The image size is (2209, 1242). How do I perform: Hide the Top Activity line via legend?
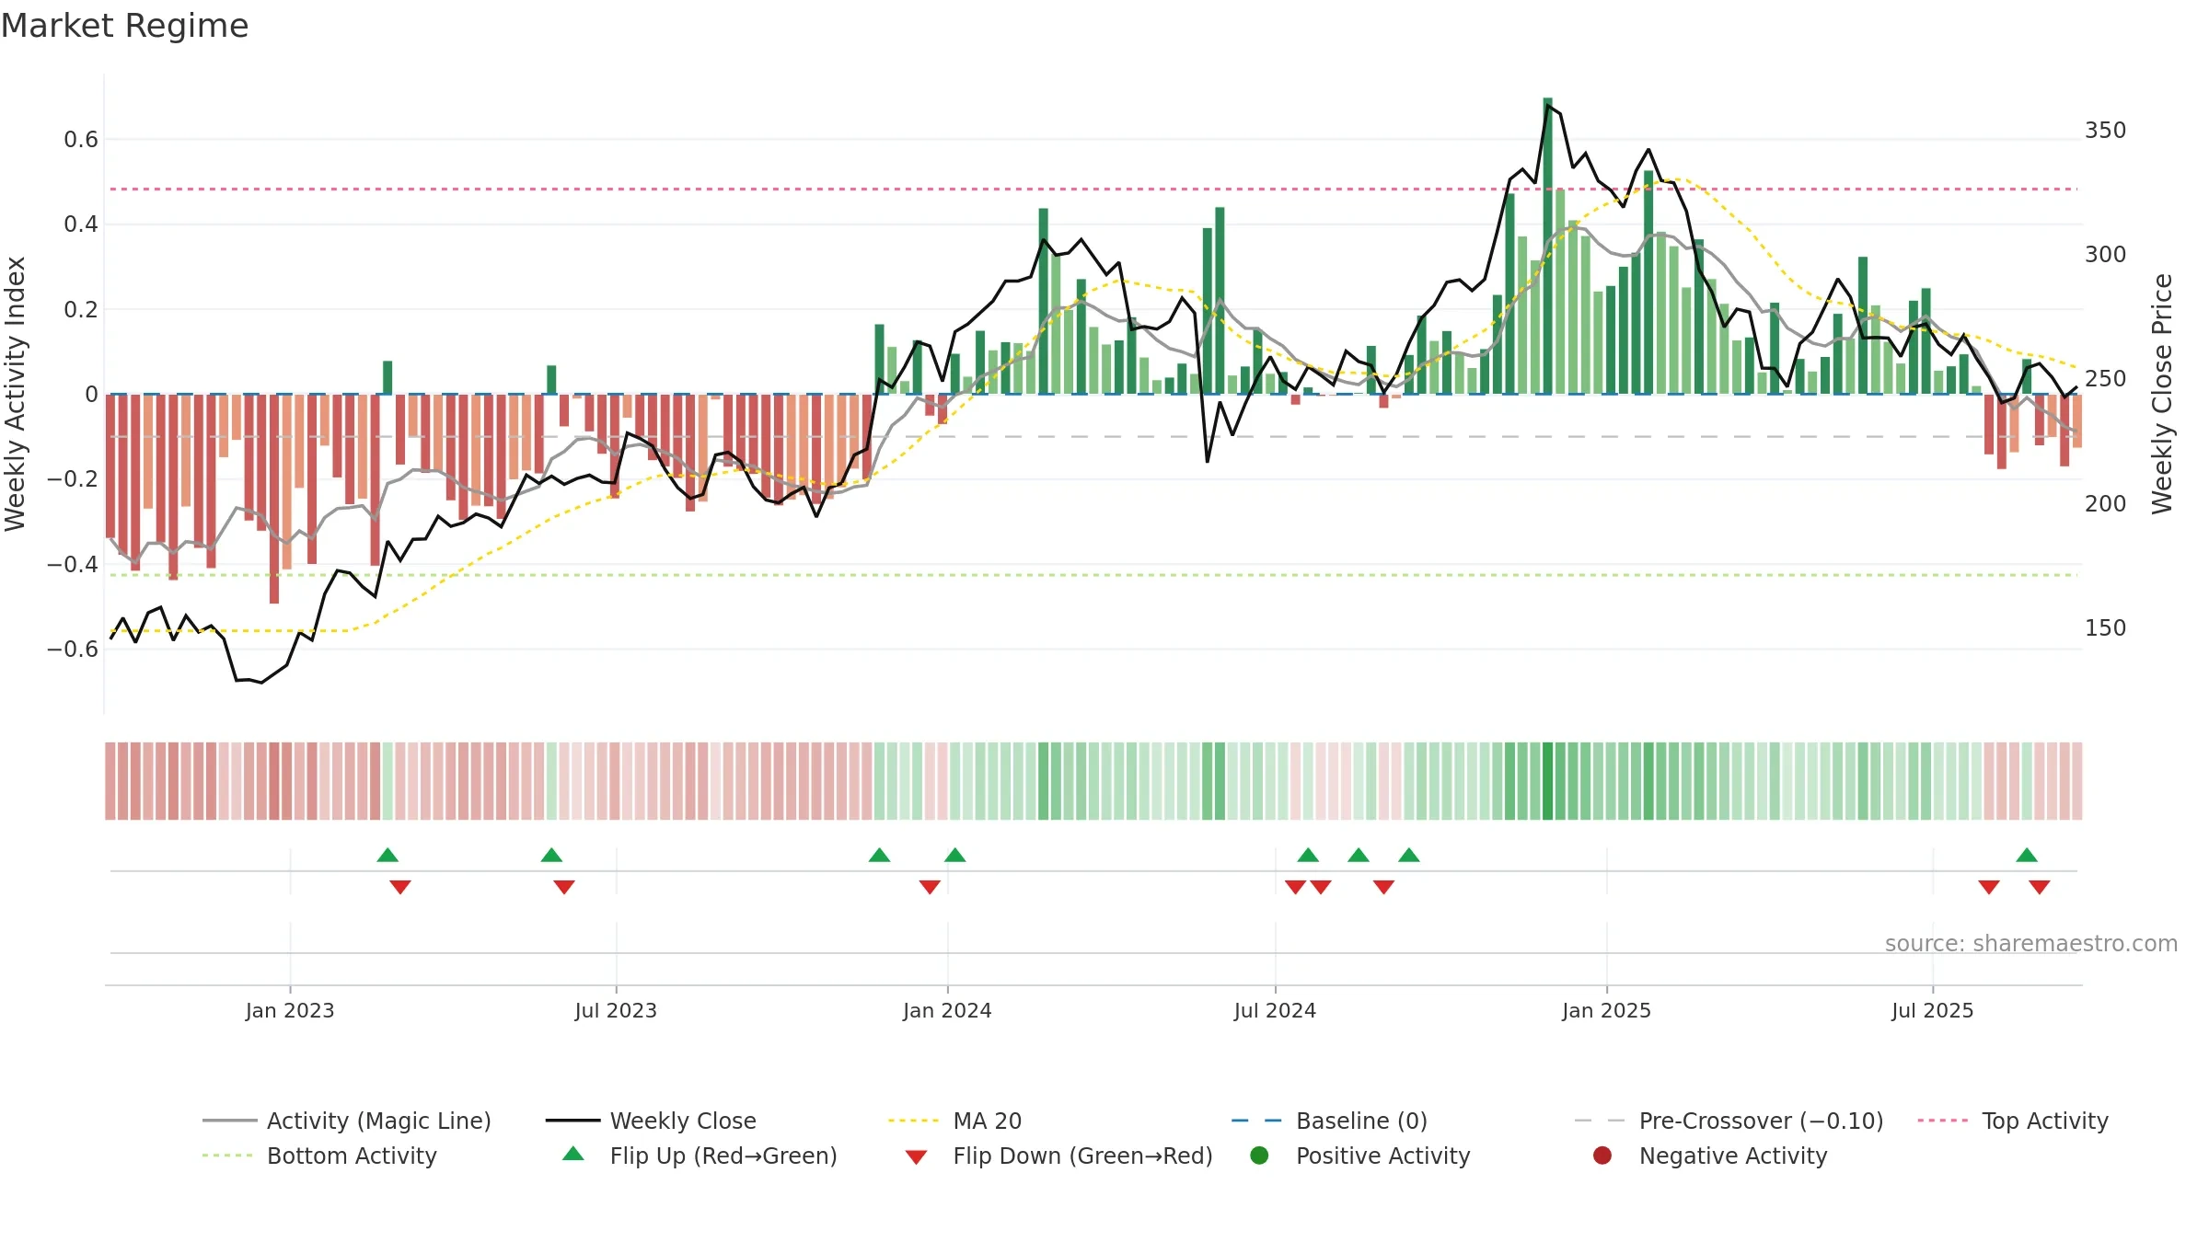point(2013,1121)
